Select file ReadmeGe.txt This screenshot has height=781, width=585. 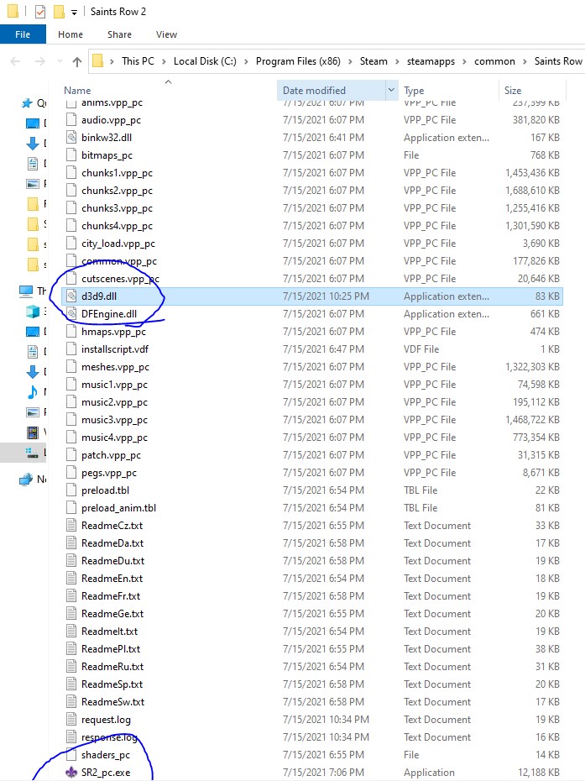[x=112, y=614]
